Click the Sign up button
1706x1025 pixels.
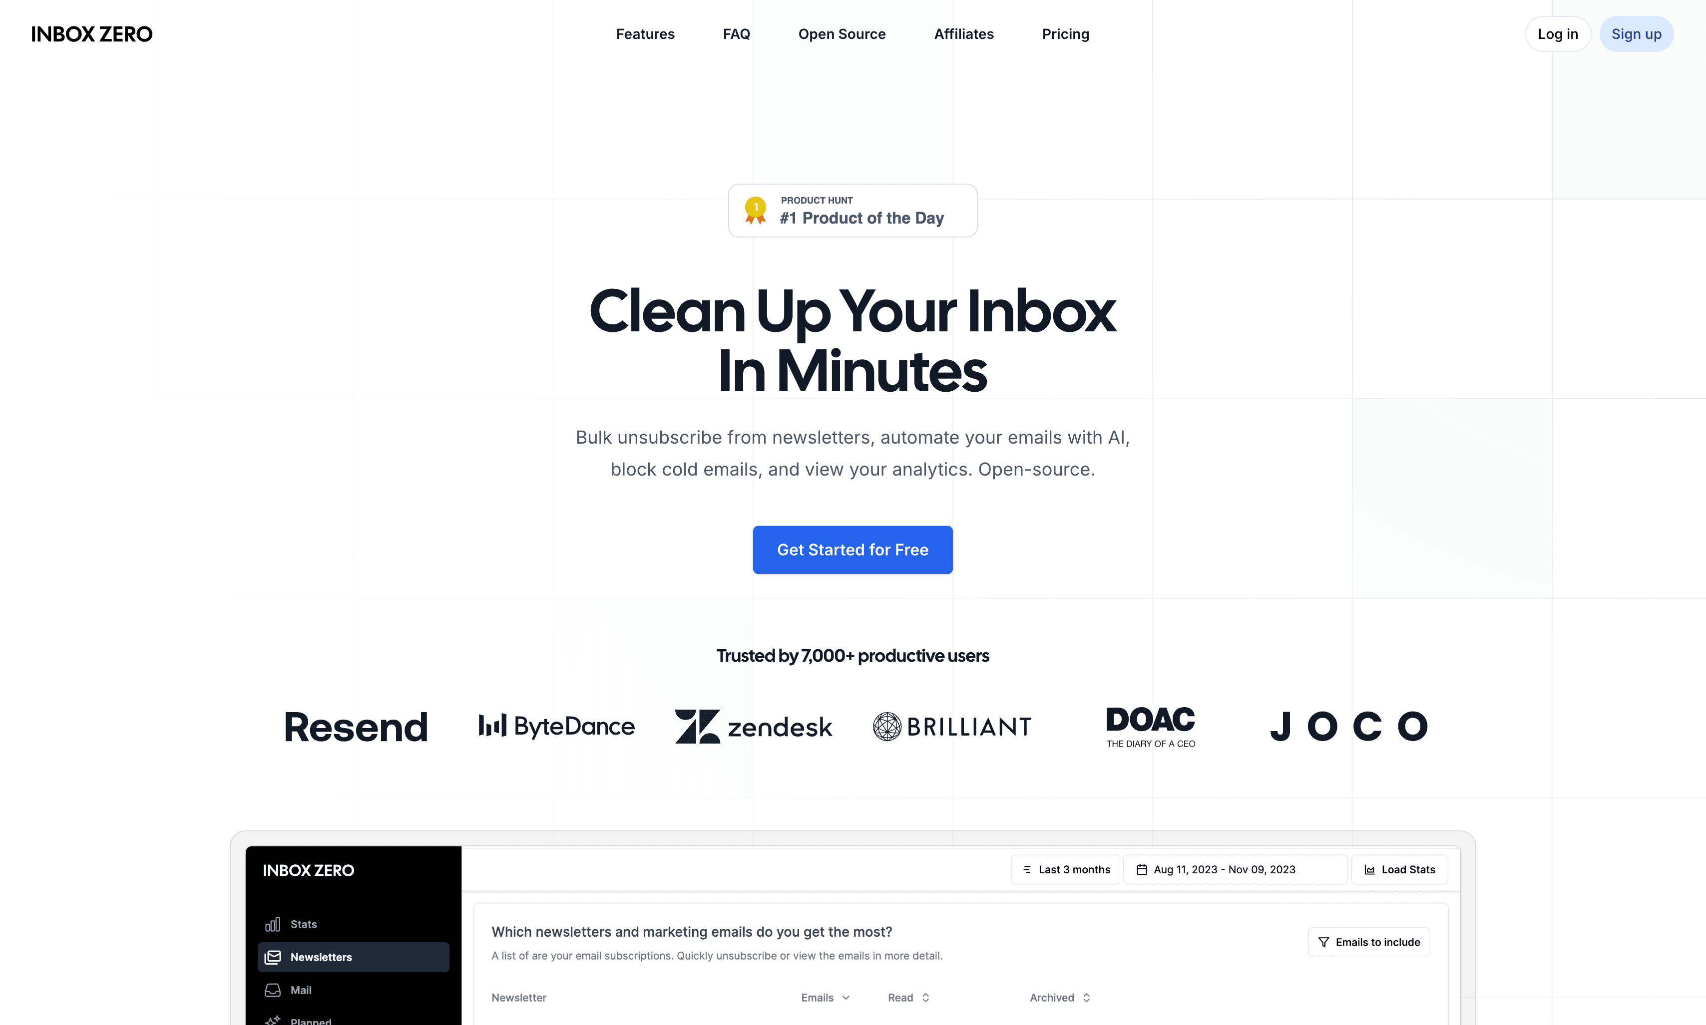pyautogui.click(x=1637, y=33)
